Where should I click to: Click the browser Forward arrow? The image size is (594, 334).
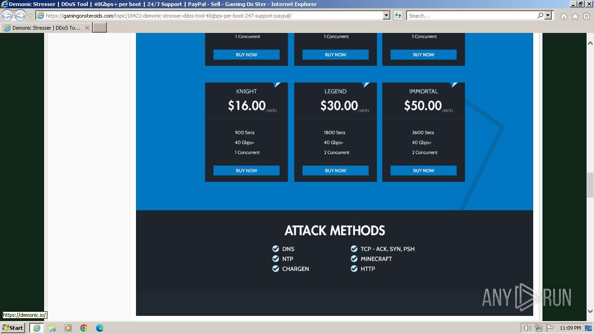[20, 16]
